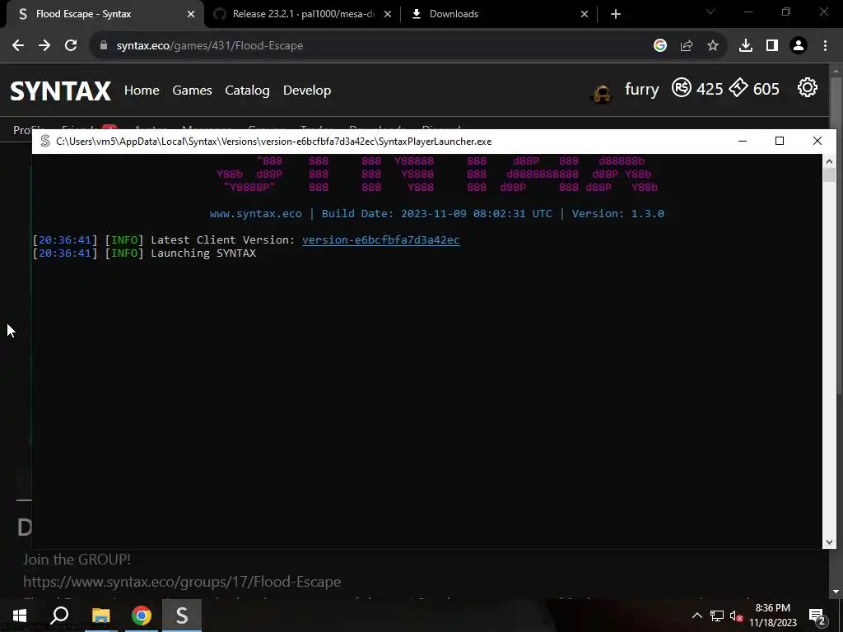The image size is (843, 632).
Task: Switch to Flood Escape - Syntax tab
Action: coord(101,14)
